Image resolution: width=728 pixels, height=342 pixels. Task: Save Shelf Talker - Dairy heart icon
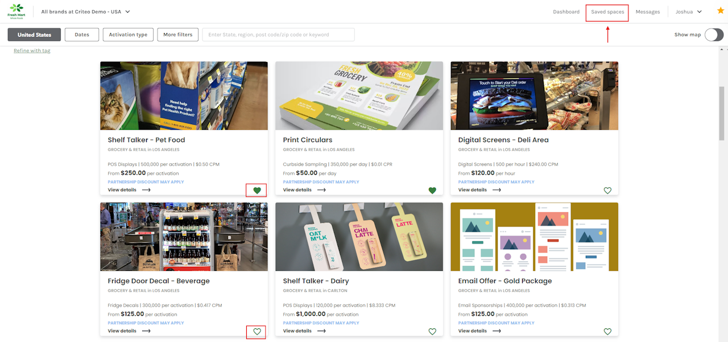[x=432, y=332]
